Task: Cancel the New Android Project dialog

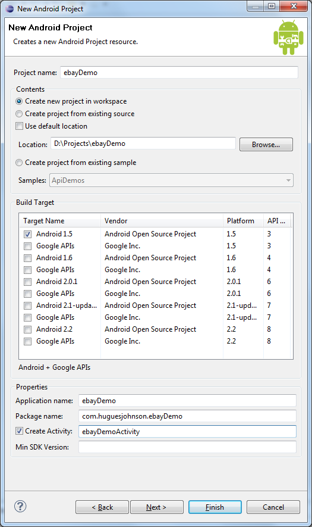Action: click(273, 507)
